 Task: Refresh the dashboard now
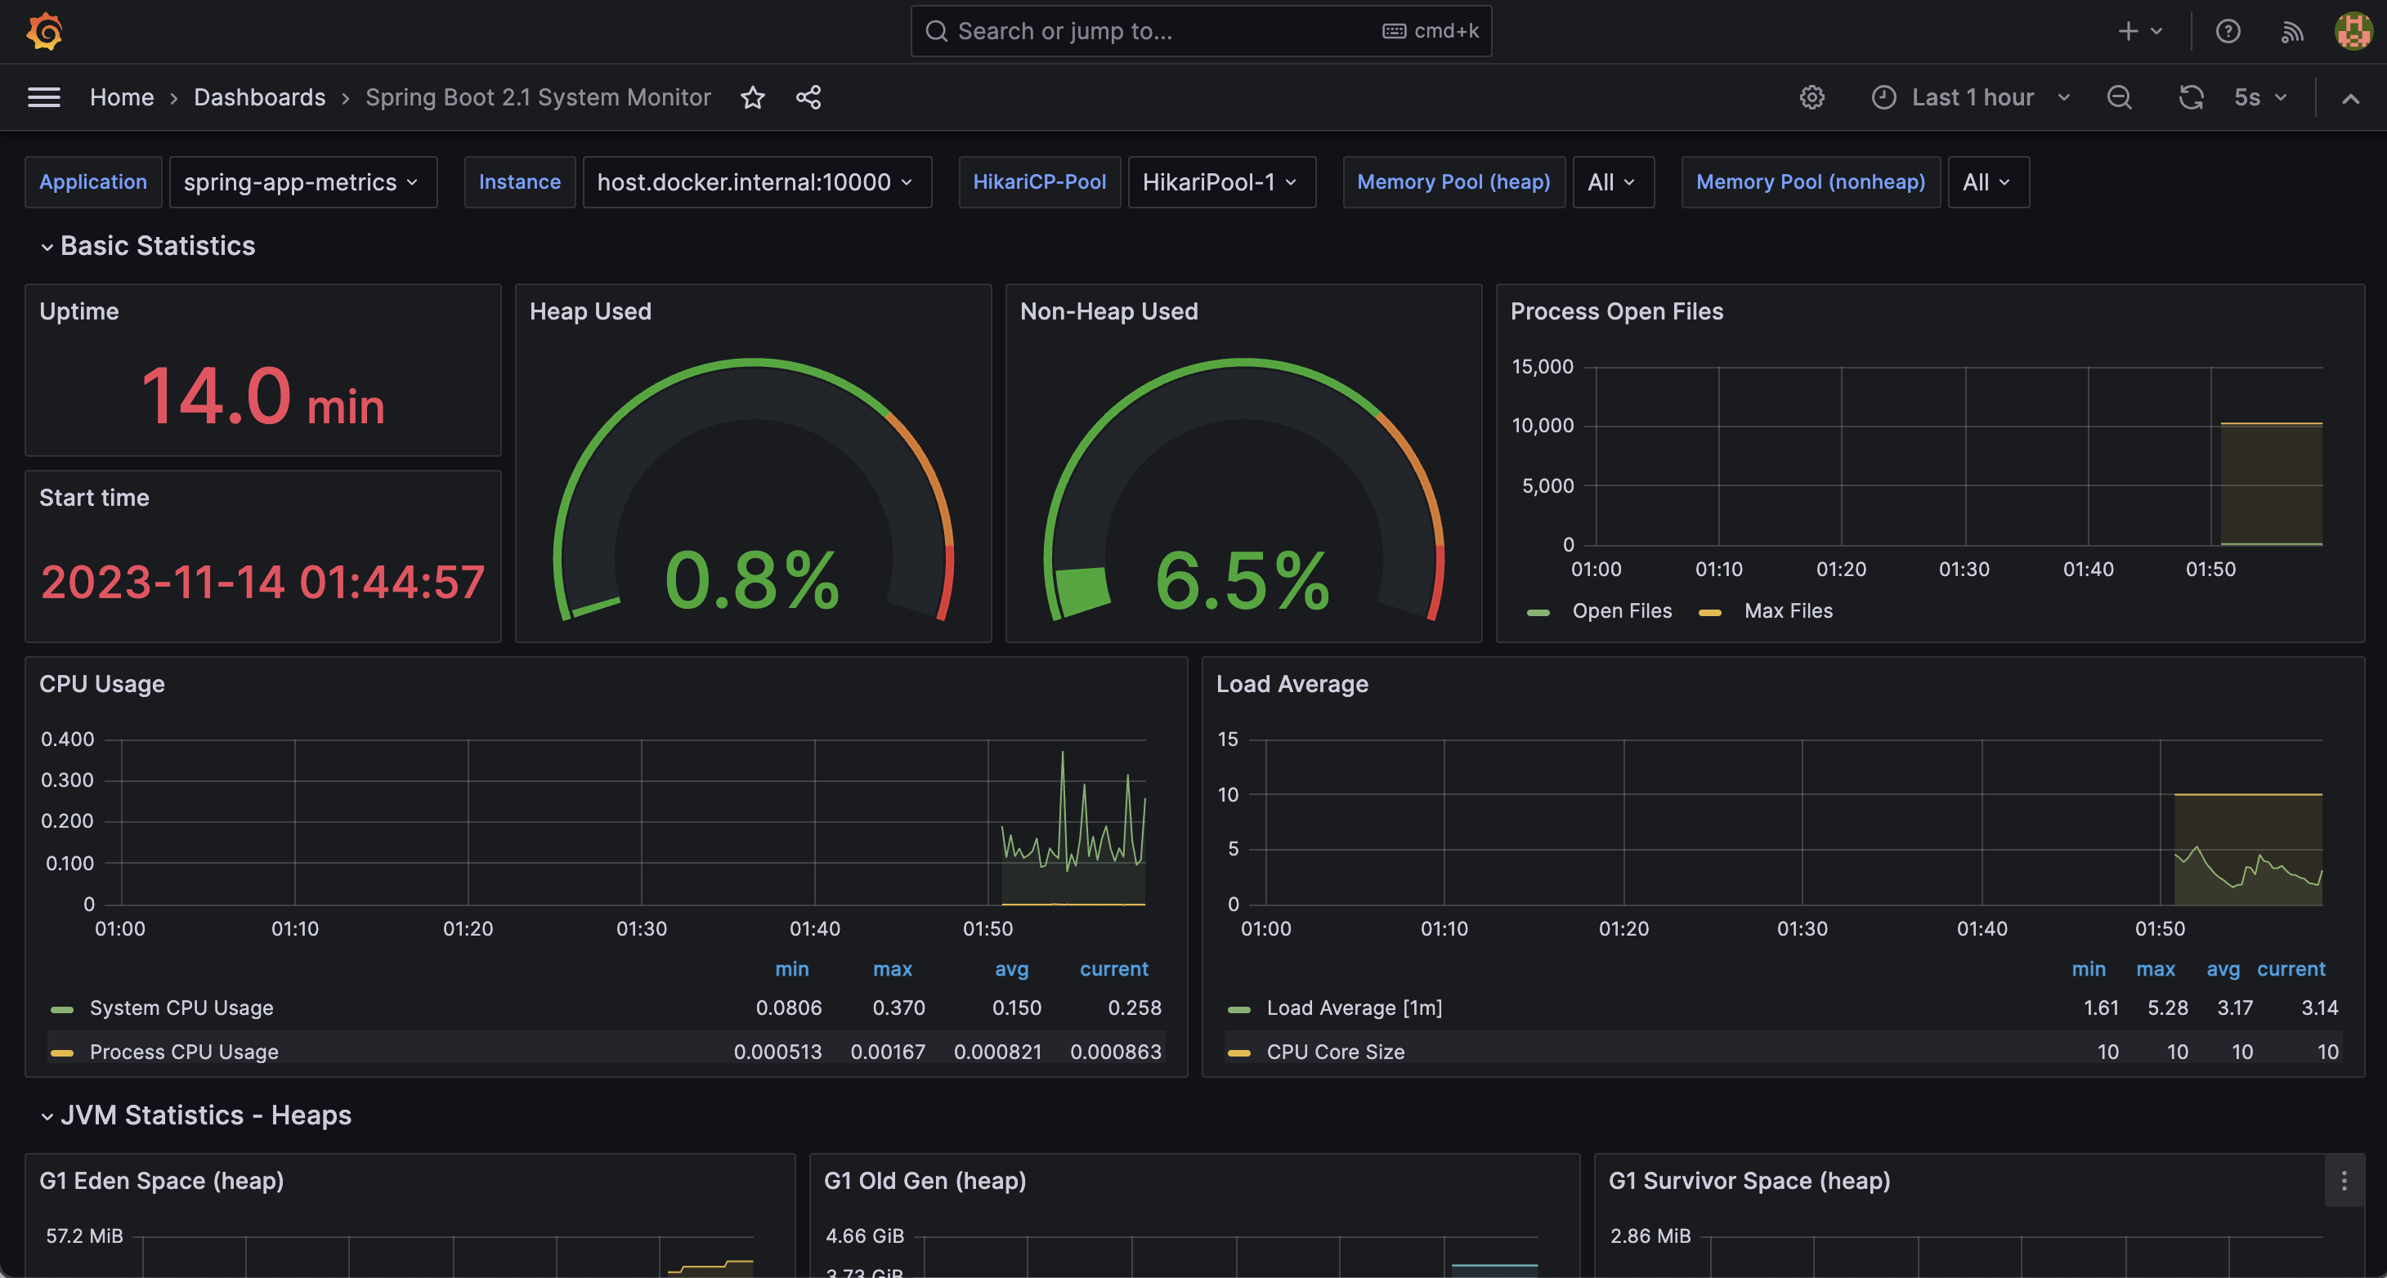click(2191, 97)
